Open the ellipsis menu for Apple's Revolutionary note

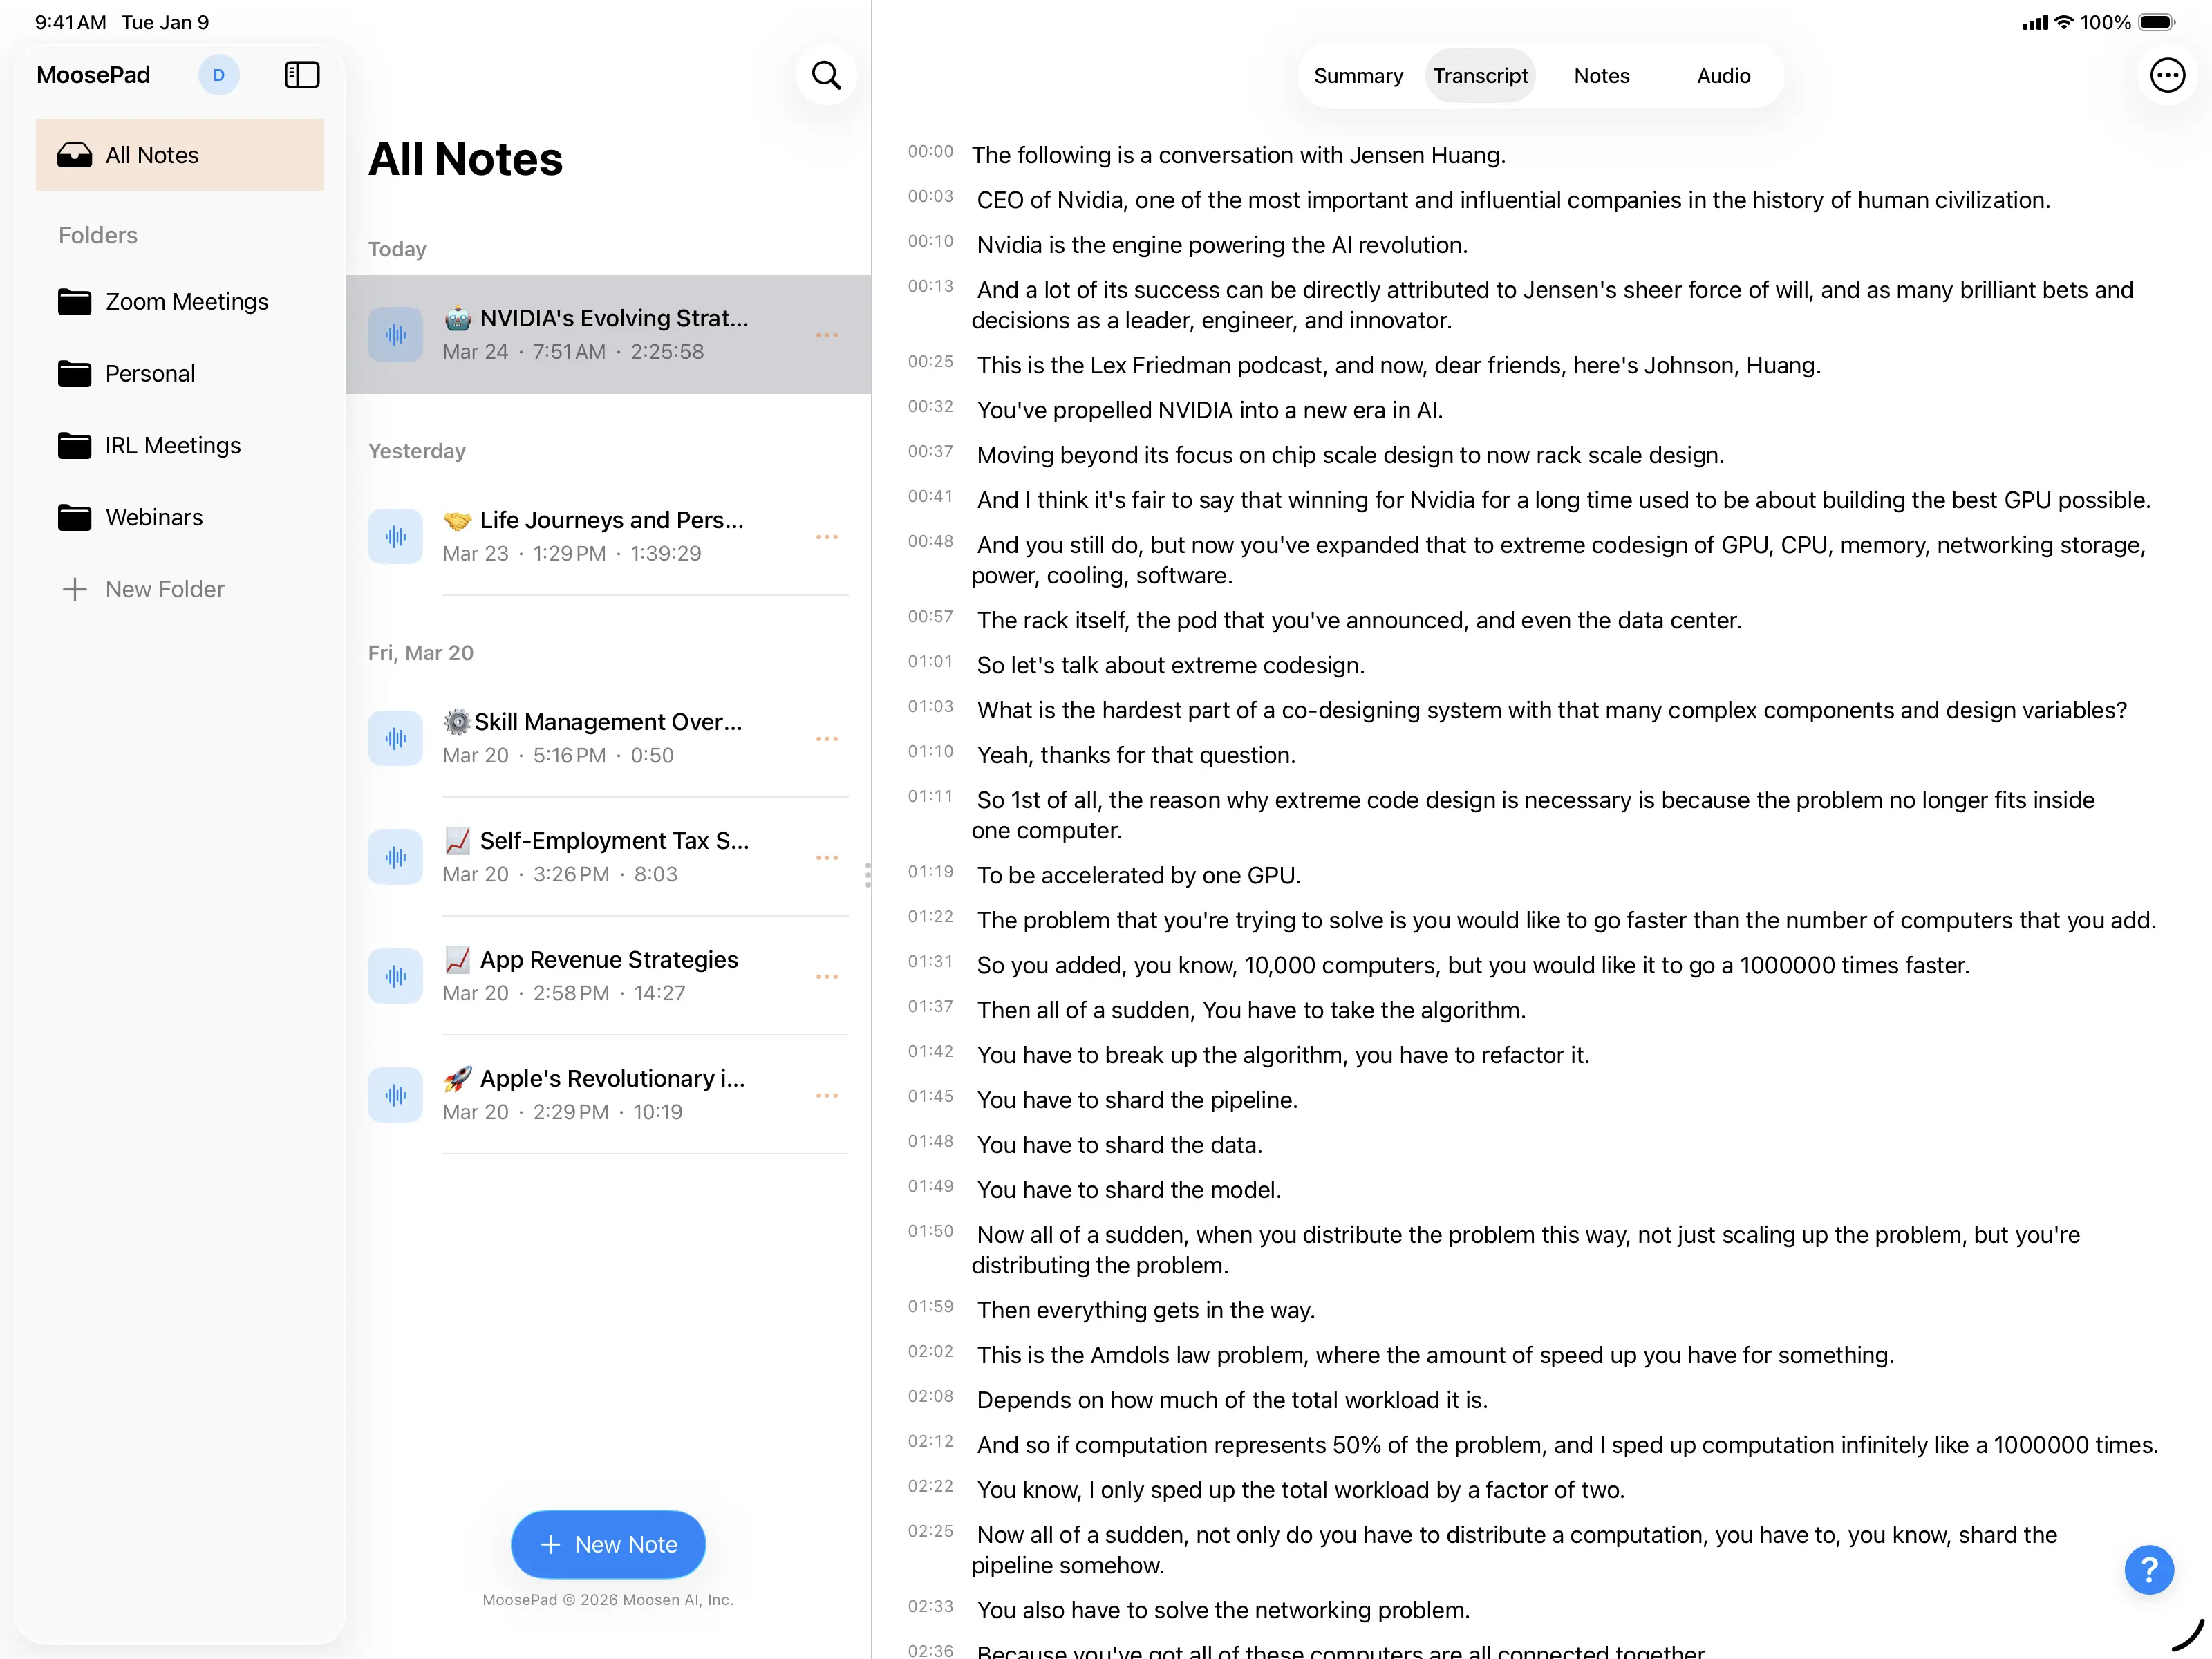click(x=826, y=1096)
